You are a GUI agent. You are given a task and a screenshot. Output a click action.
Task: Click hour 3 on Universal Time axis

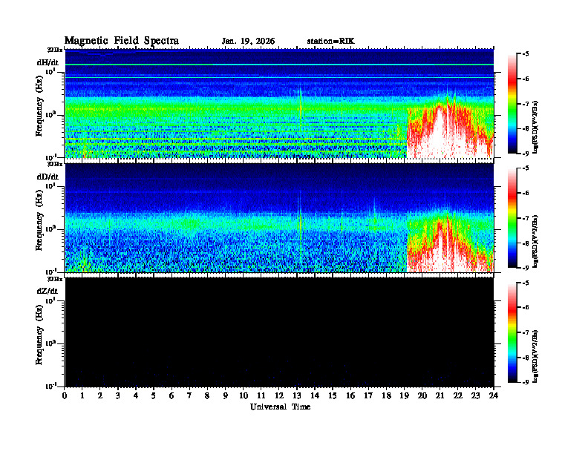point(118,396)
